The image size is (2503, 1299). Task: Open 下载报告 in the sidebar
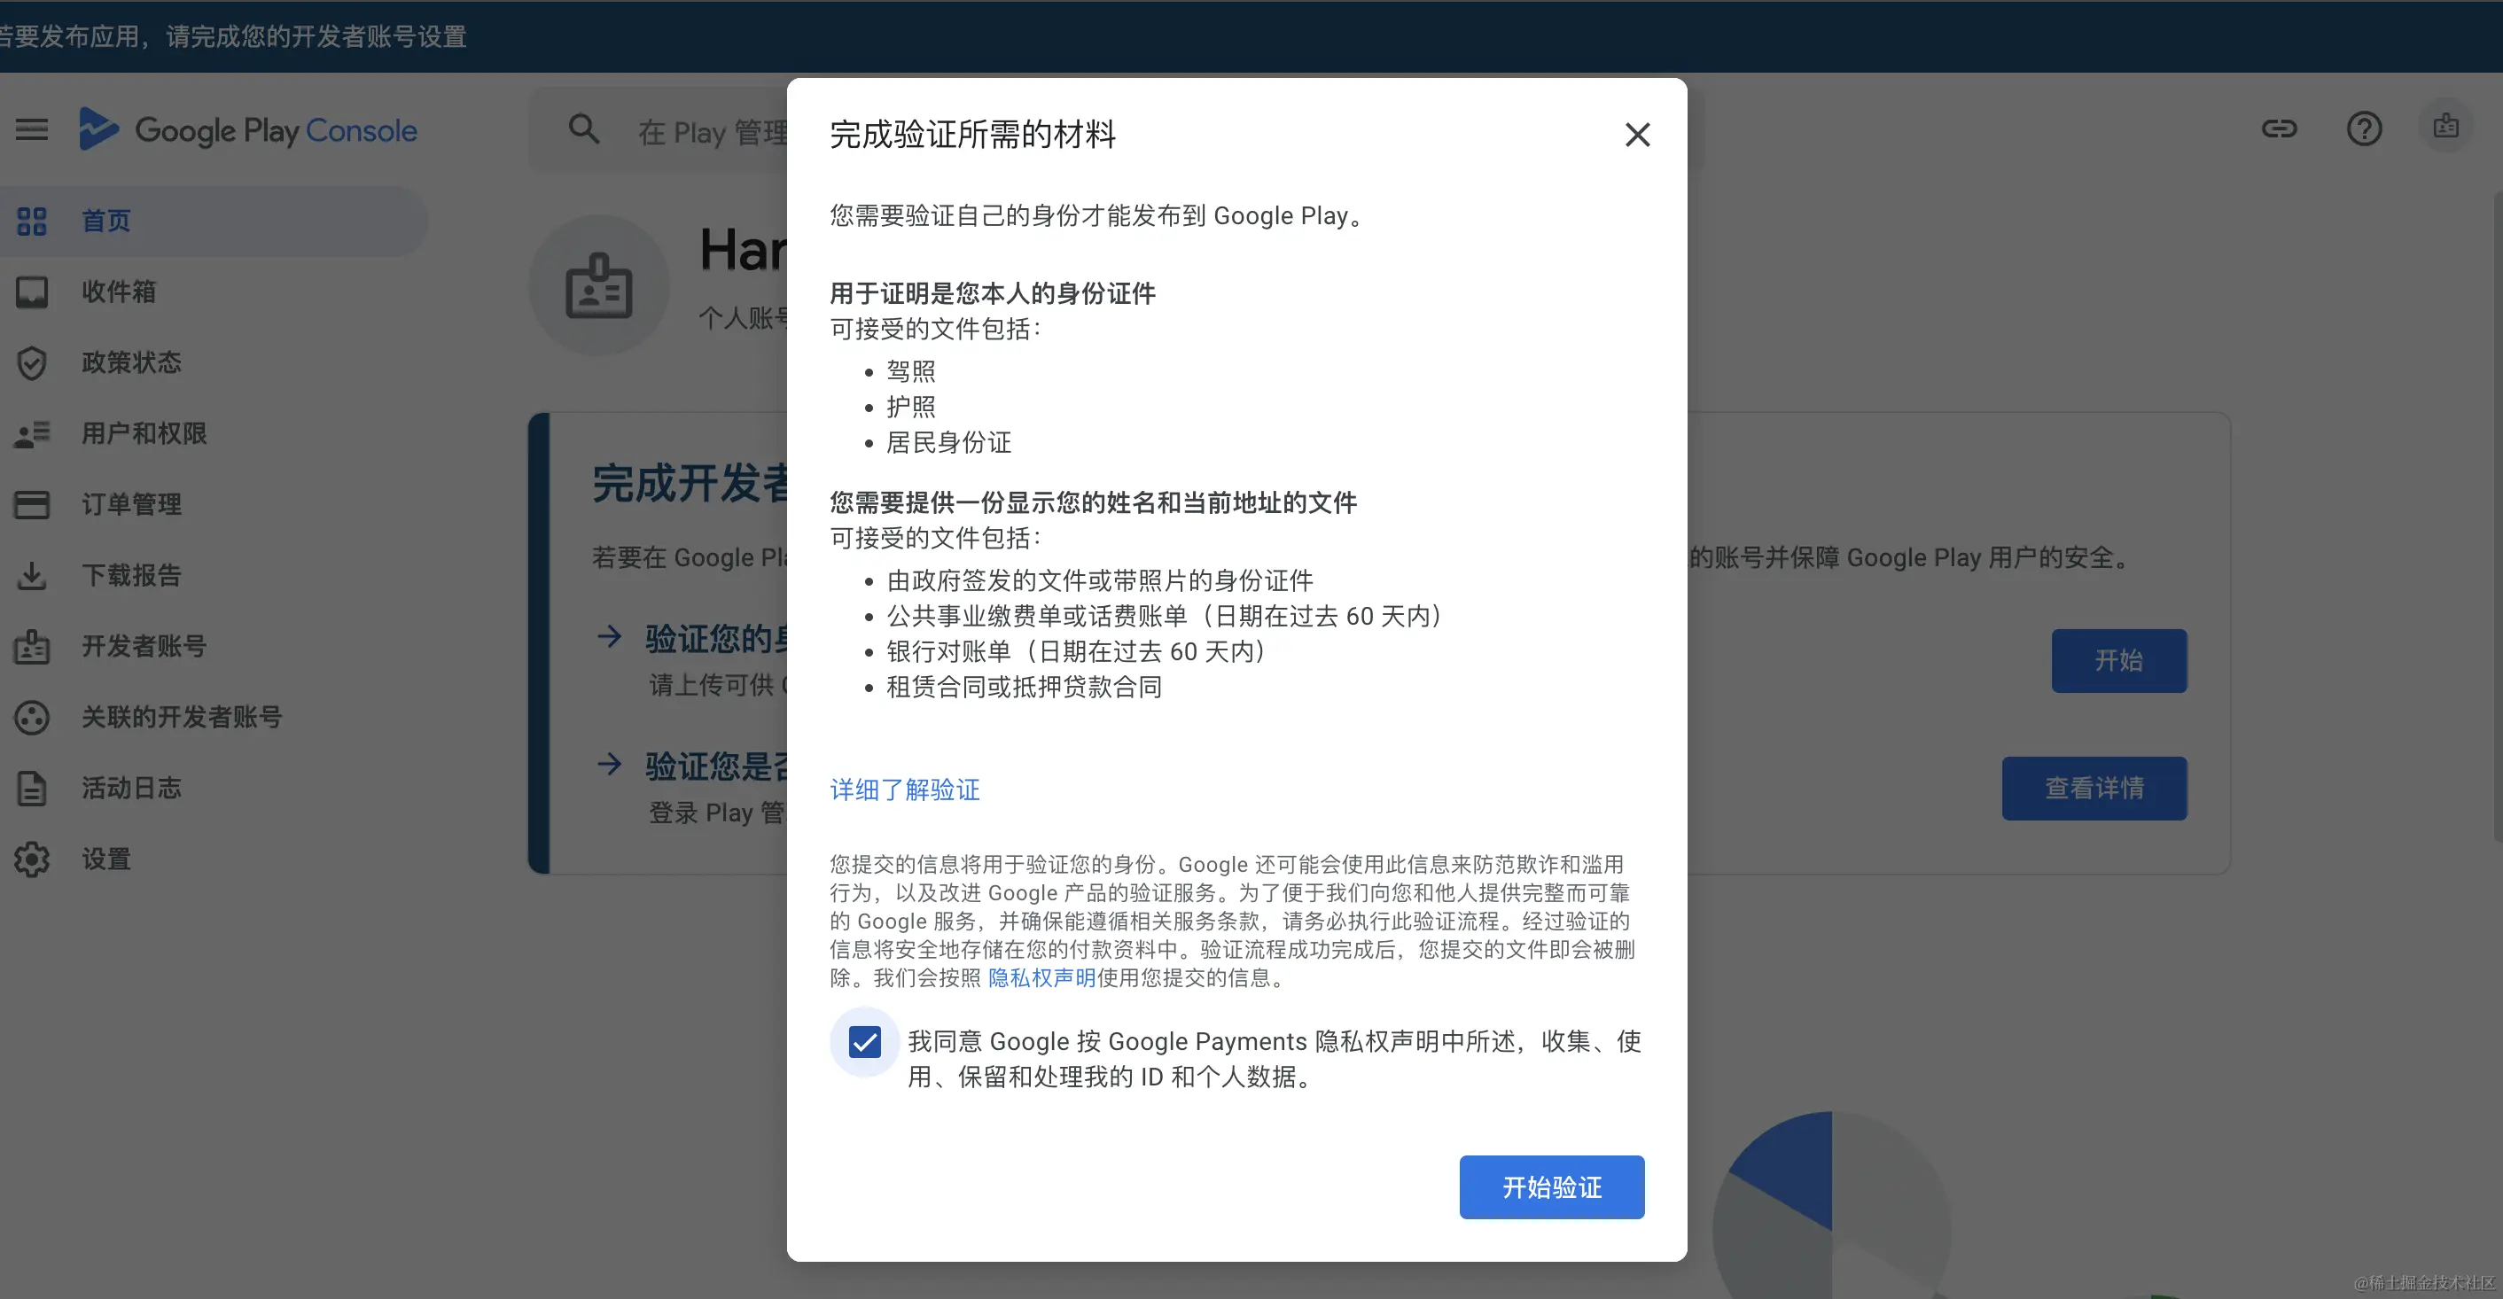[214, 575]
